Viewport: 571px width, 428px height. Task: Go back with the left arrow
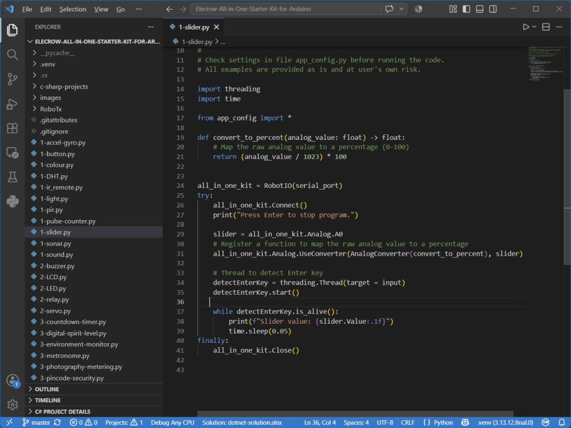click(x=170, y=9)
